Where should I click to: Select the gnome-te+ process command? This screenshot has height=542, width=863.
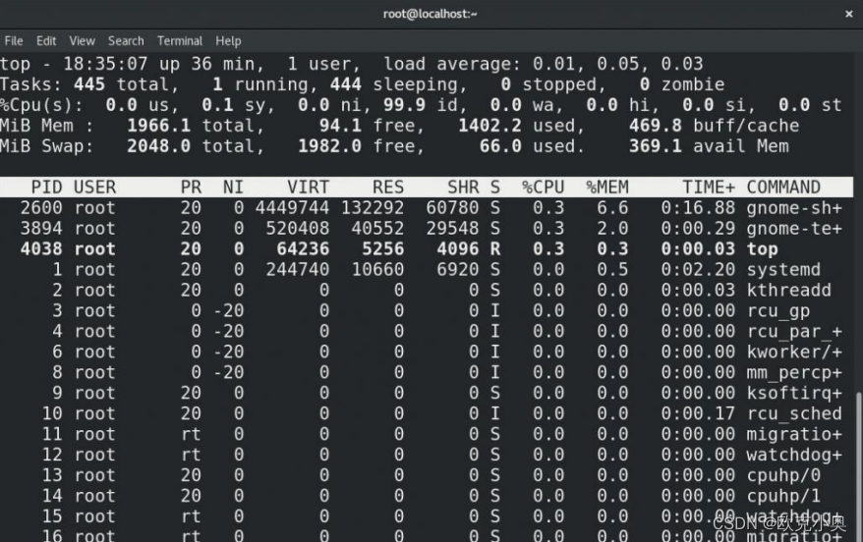click(794, 228)
